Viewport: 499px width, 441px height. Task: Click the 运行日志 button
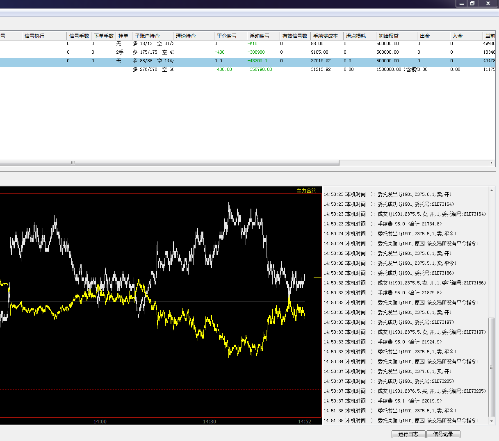[408, 434]
